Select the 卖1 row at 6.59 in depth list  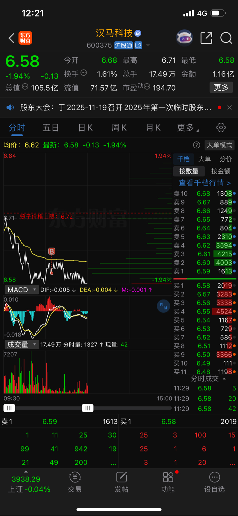[205, 271]
